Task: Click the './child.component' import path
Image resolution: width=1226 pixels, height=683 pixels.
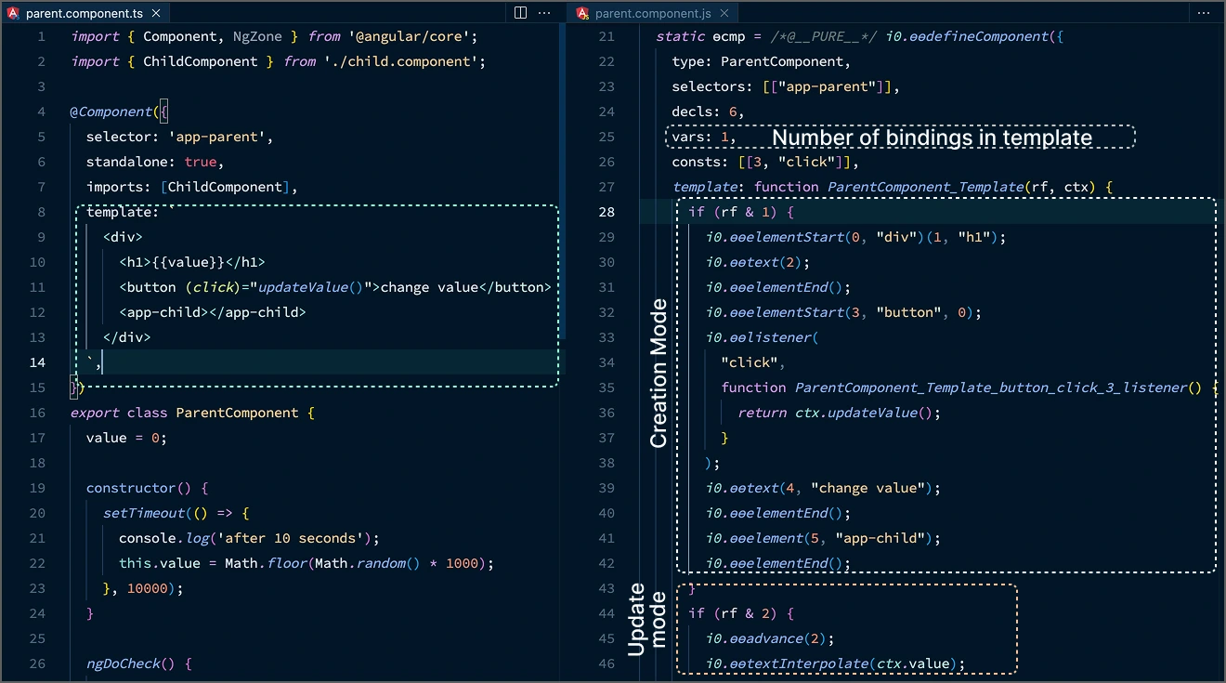Action: (404, 61)
